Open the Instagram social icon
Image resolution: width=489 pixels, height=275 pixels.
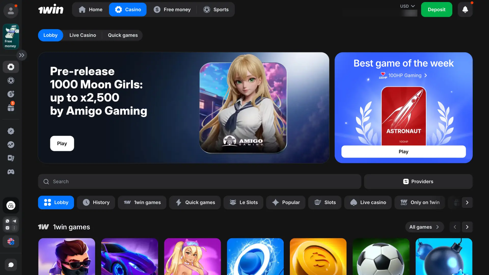(x=7, y=228)
